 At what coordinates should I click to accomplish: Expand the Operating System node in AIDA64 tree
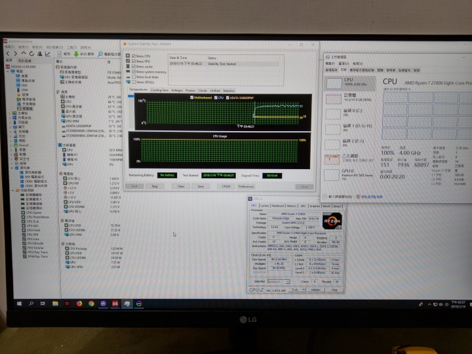coord(10,118)
